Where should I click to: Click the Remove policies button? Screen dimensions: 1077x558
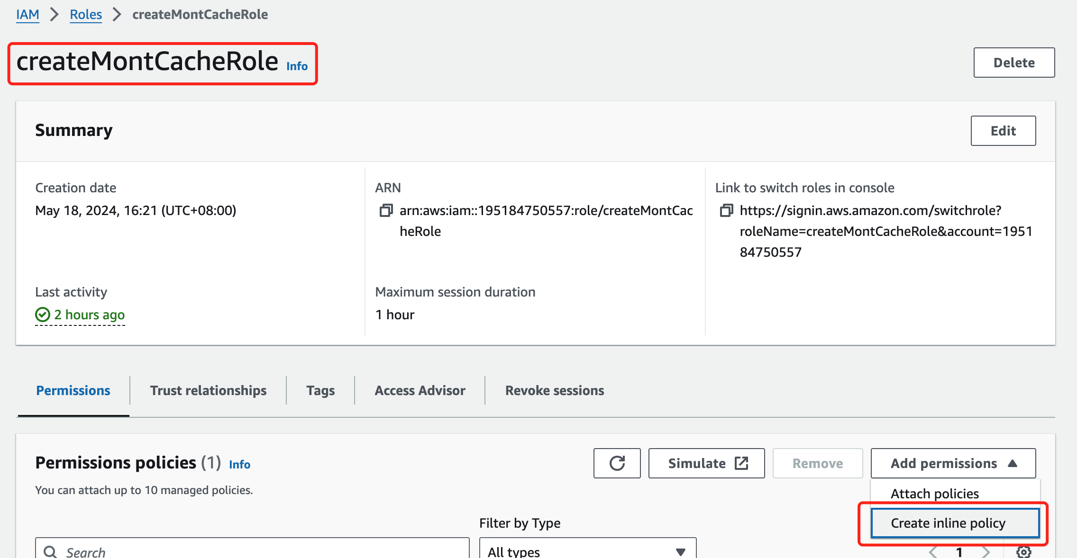[x=818, y=463]
